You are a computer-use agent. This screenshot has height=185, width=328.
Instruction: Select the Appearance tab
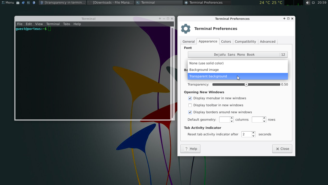208,41
